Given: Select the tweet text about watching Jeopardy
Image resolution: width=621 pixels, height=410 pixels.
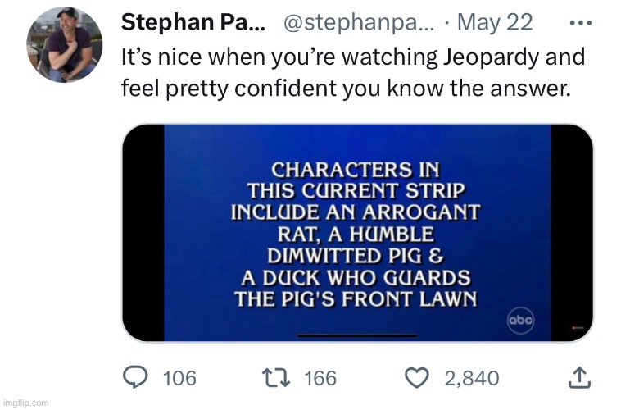Looking at the screenshot, I should (x=353, y=72).
